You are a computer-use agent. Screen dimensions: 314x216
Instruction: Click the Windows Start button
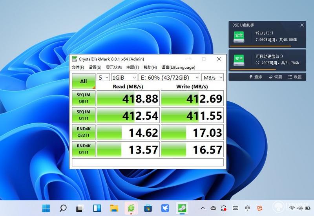(46, 208)
